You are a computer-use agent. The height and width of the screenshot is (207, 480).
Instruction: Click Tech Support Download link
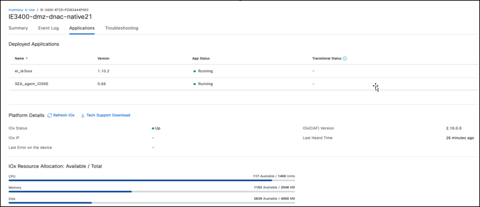tap(108, 115)
